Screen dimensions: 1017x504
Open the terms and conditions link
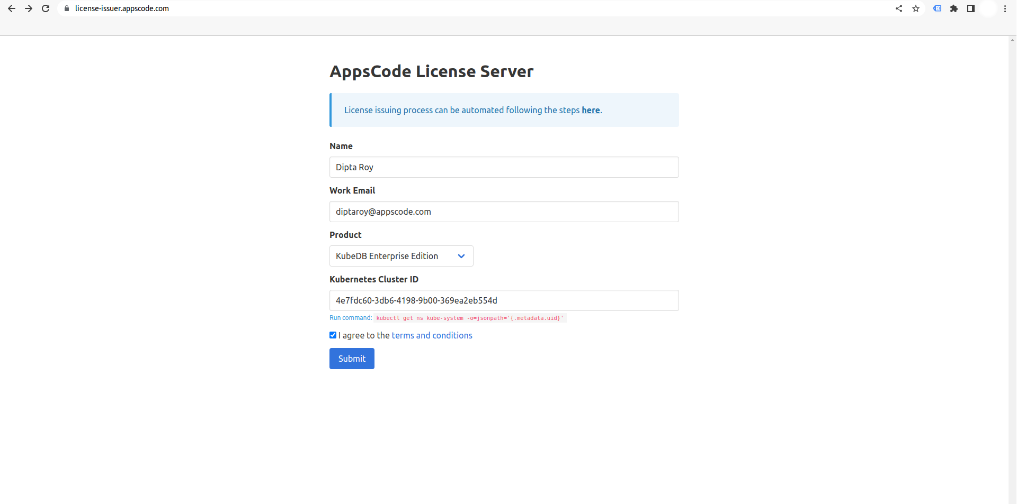pos(432,335)
